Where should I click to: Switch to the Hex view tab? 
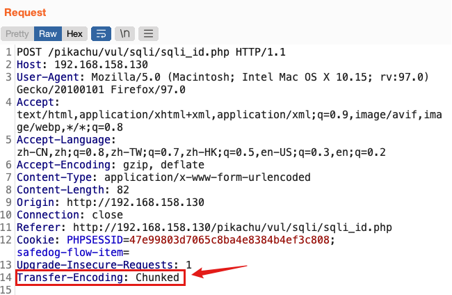click(74, 33)
